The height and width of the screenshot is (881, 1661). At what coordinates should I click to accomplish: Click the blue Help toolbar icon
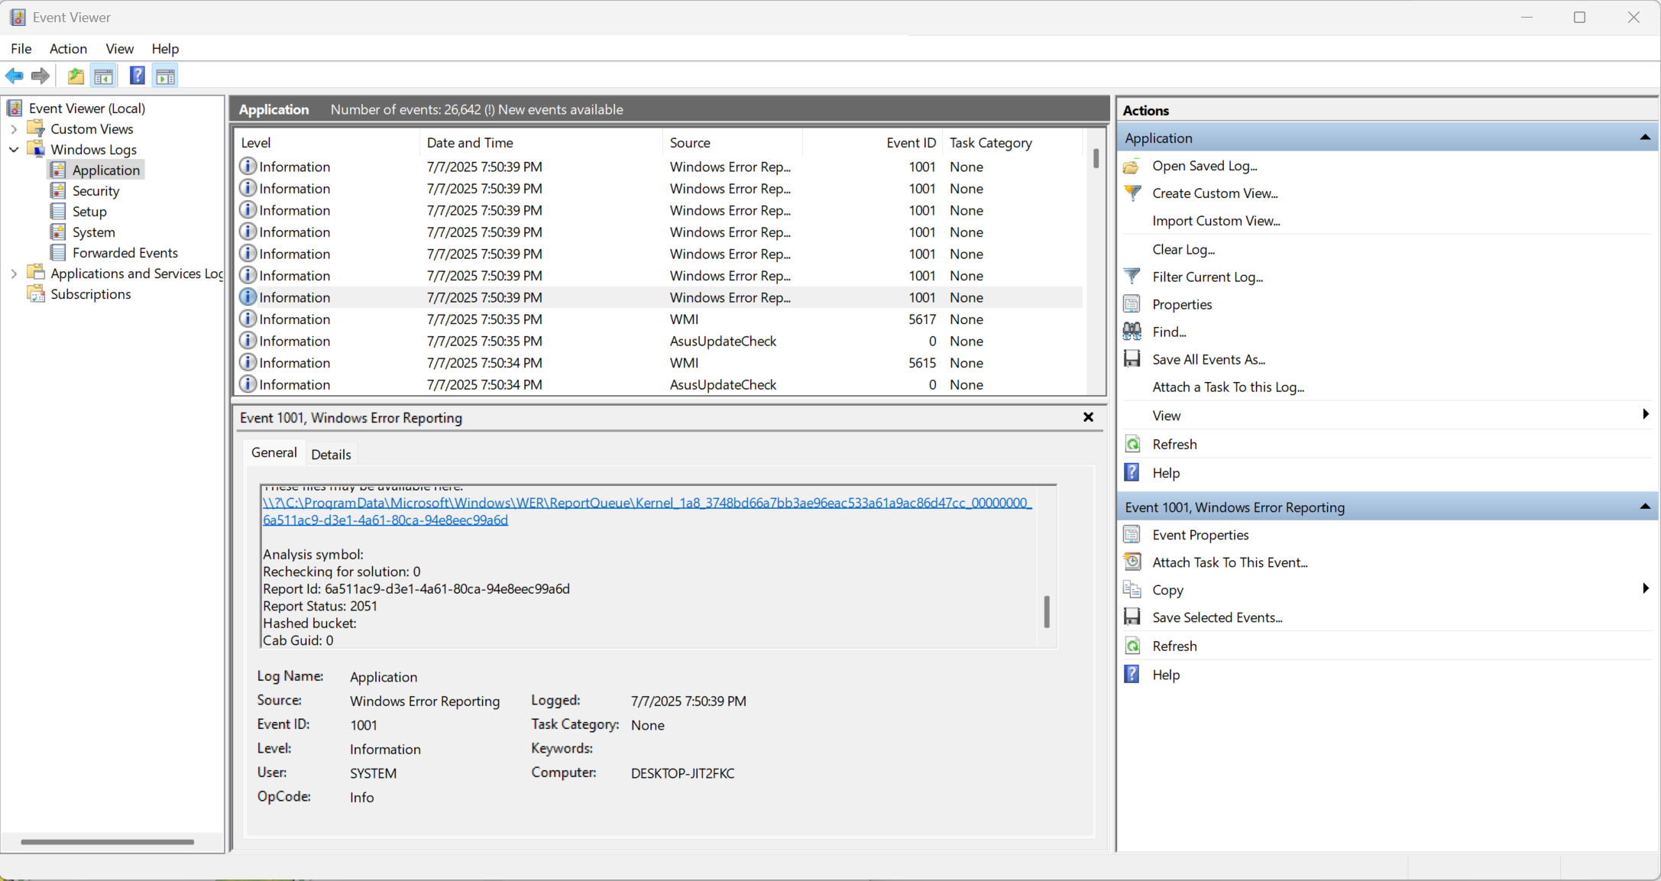[x=138, y=76]
